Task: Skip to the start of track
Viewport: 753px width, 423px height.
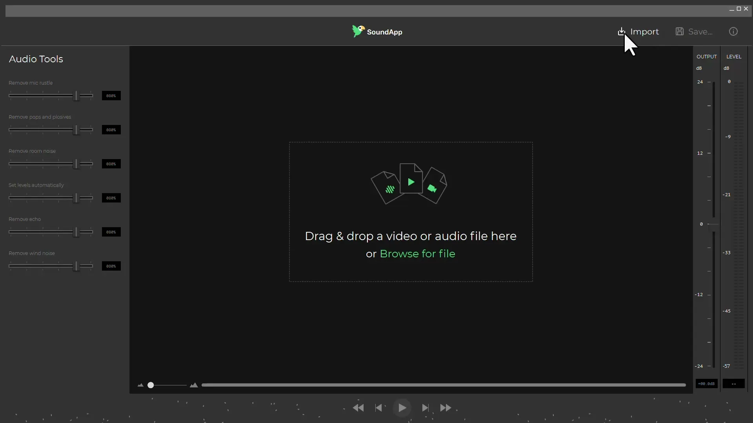Action: click(378, 408)
